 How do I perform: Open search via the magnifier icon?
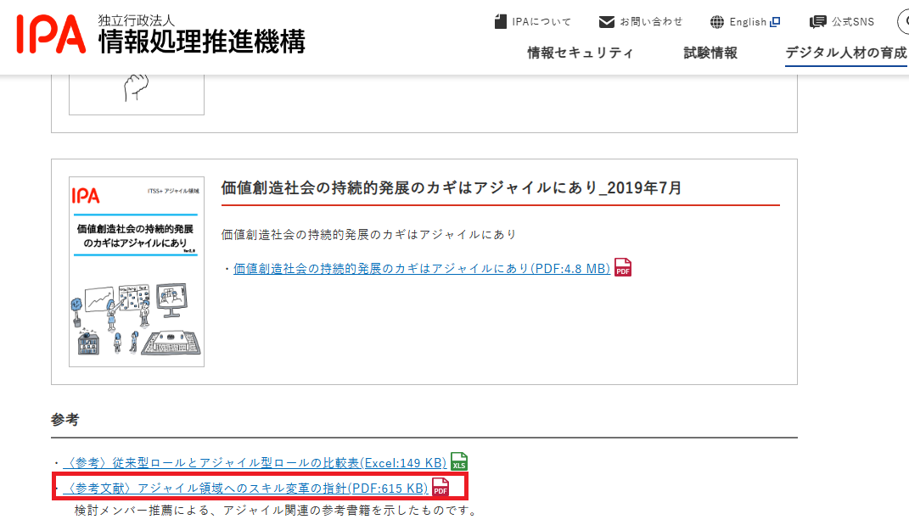point(903,21)
